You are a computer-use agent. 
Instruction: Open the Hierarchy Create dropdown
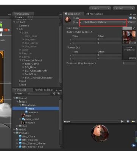19,17
